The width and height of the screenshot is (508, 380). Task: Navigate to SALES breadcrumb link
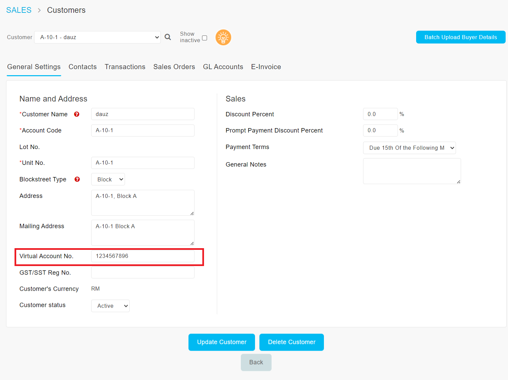(x=19, y=10)
